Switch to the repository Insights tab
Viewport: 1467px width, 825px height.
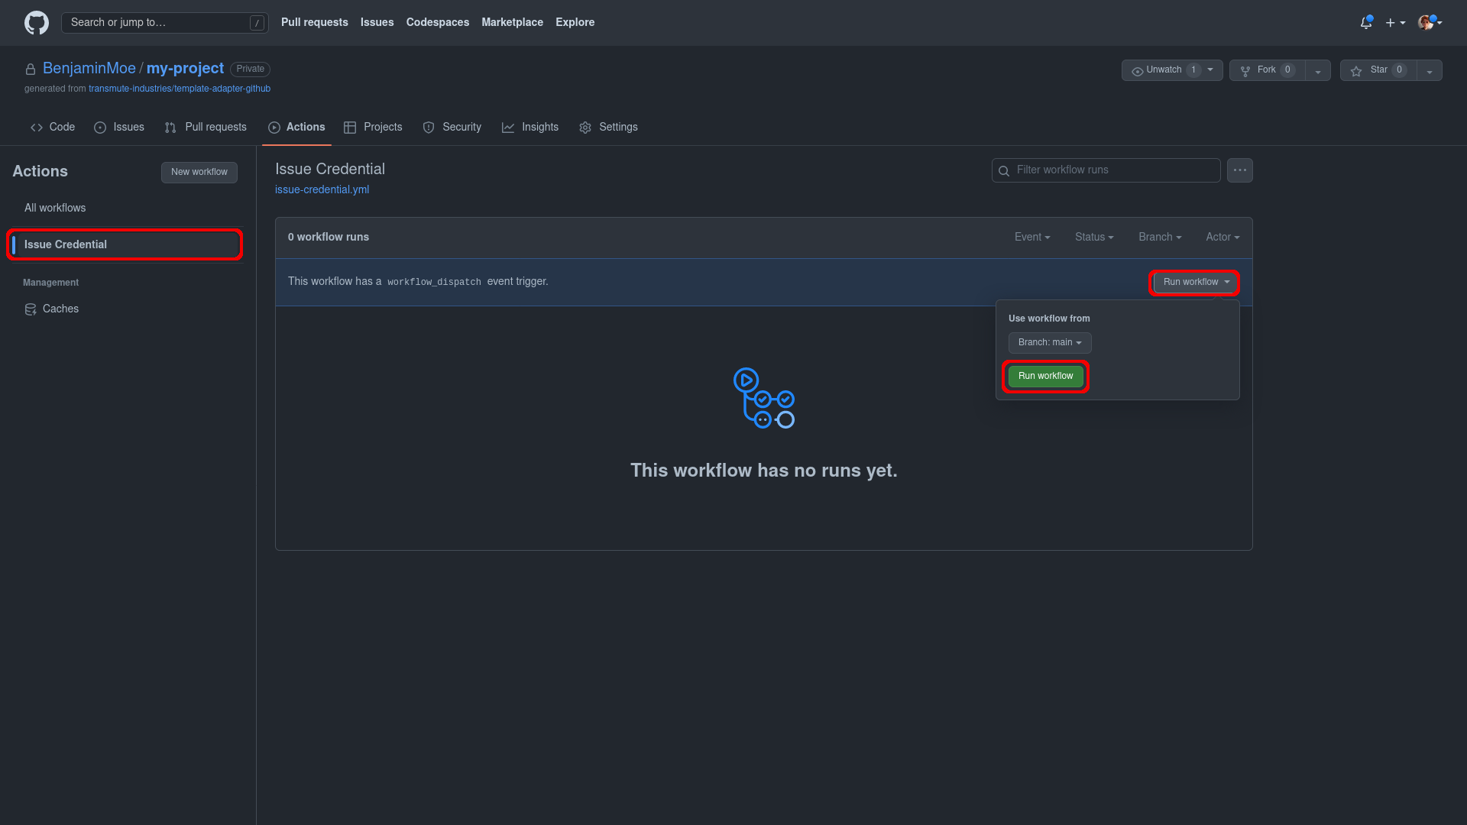530,128
